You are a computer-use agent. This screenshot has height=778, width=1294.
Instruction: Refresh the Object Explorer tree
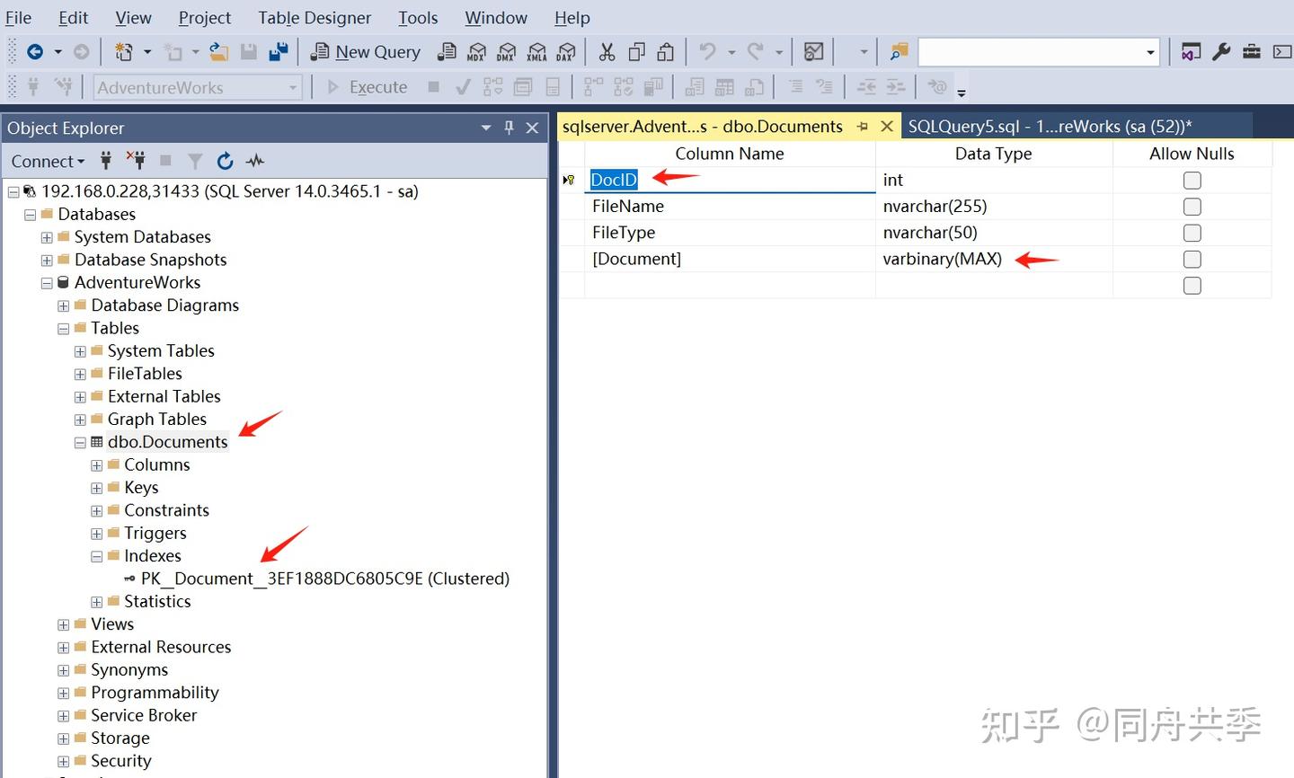[225, 161]
